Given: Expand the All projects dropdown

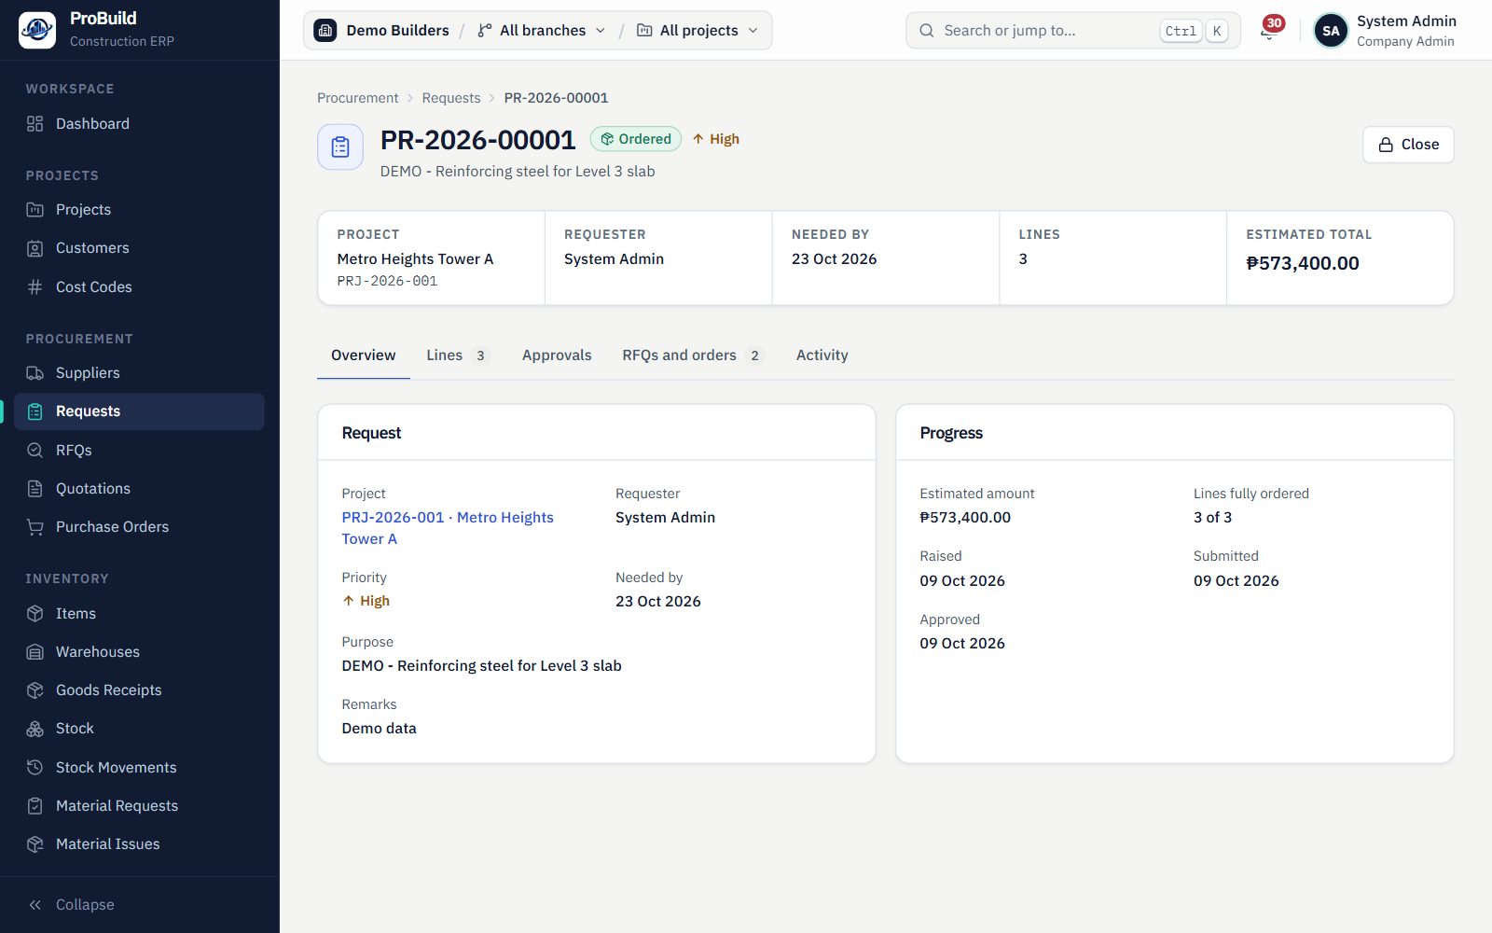Looking at the screenshot, I should (698, 30).
